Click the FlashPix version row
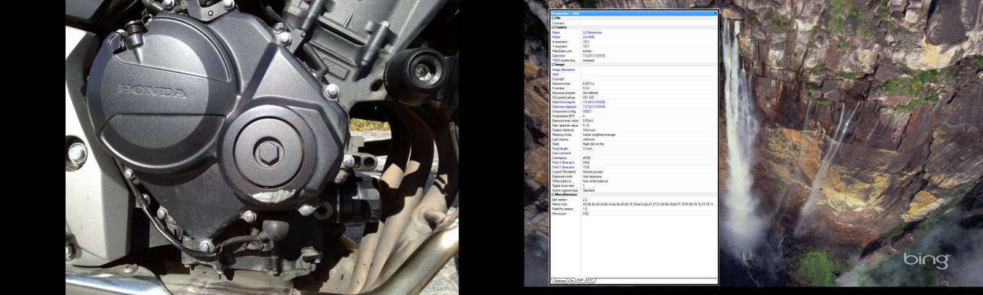The width and height of the screenshot is (983, 295). coord(633,209)
